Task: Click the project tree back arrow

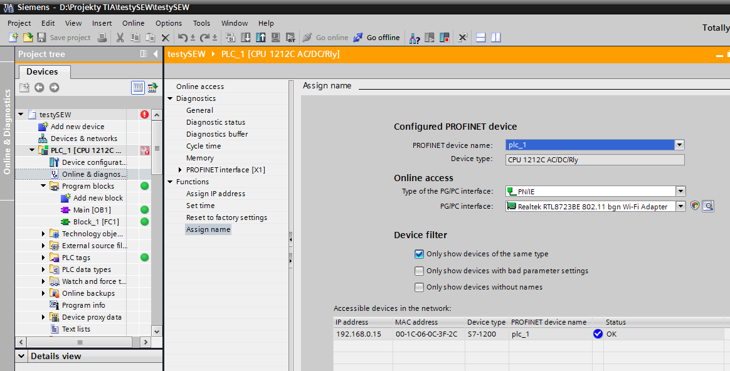Action: click(39, 87)
